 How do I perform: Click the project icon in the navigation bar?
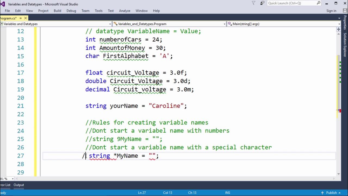(2, 24)
